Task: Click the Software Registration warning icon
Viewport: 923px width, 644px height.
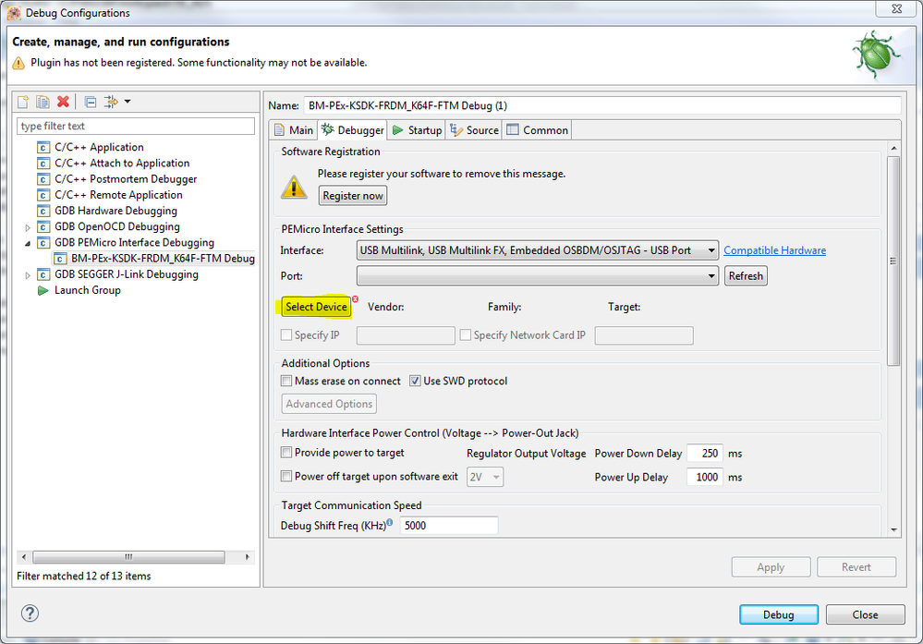Action: click(294, 187)
